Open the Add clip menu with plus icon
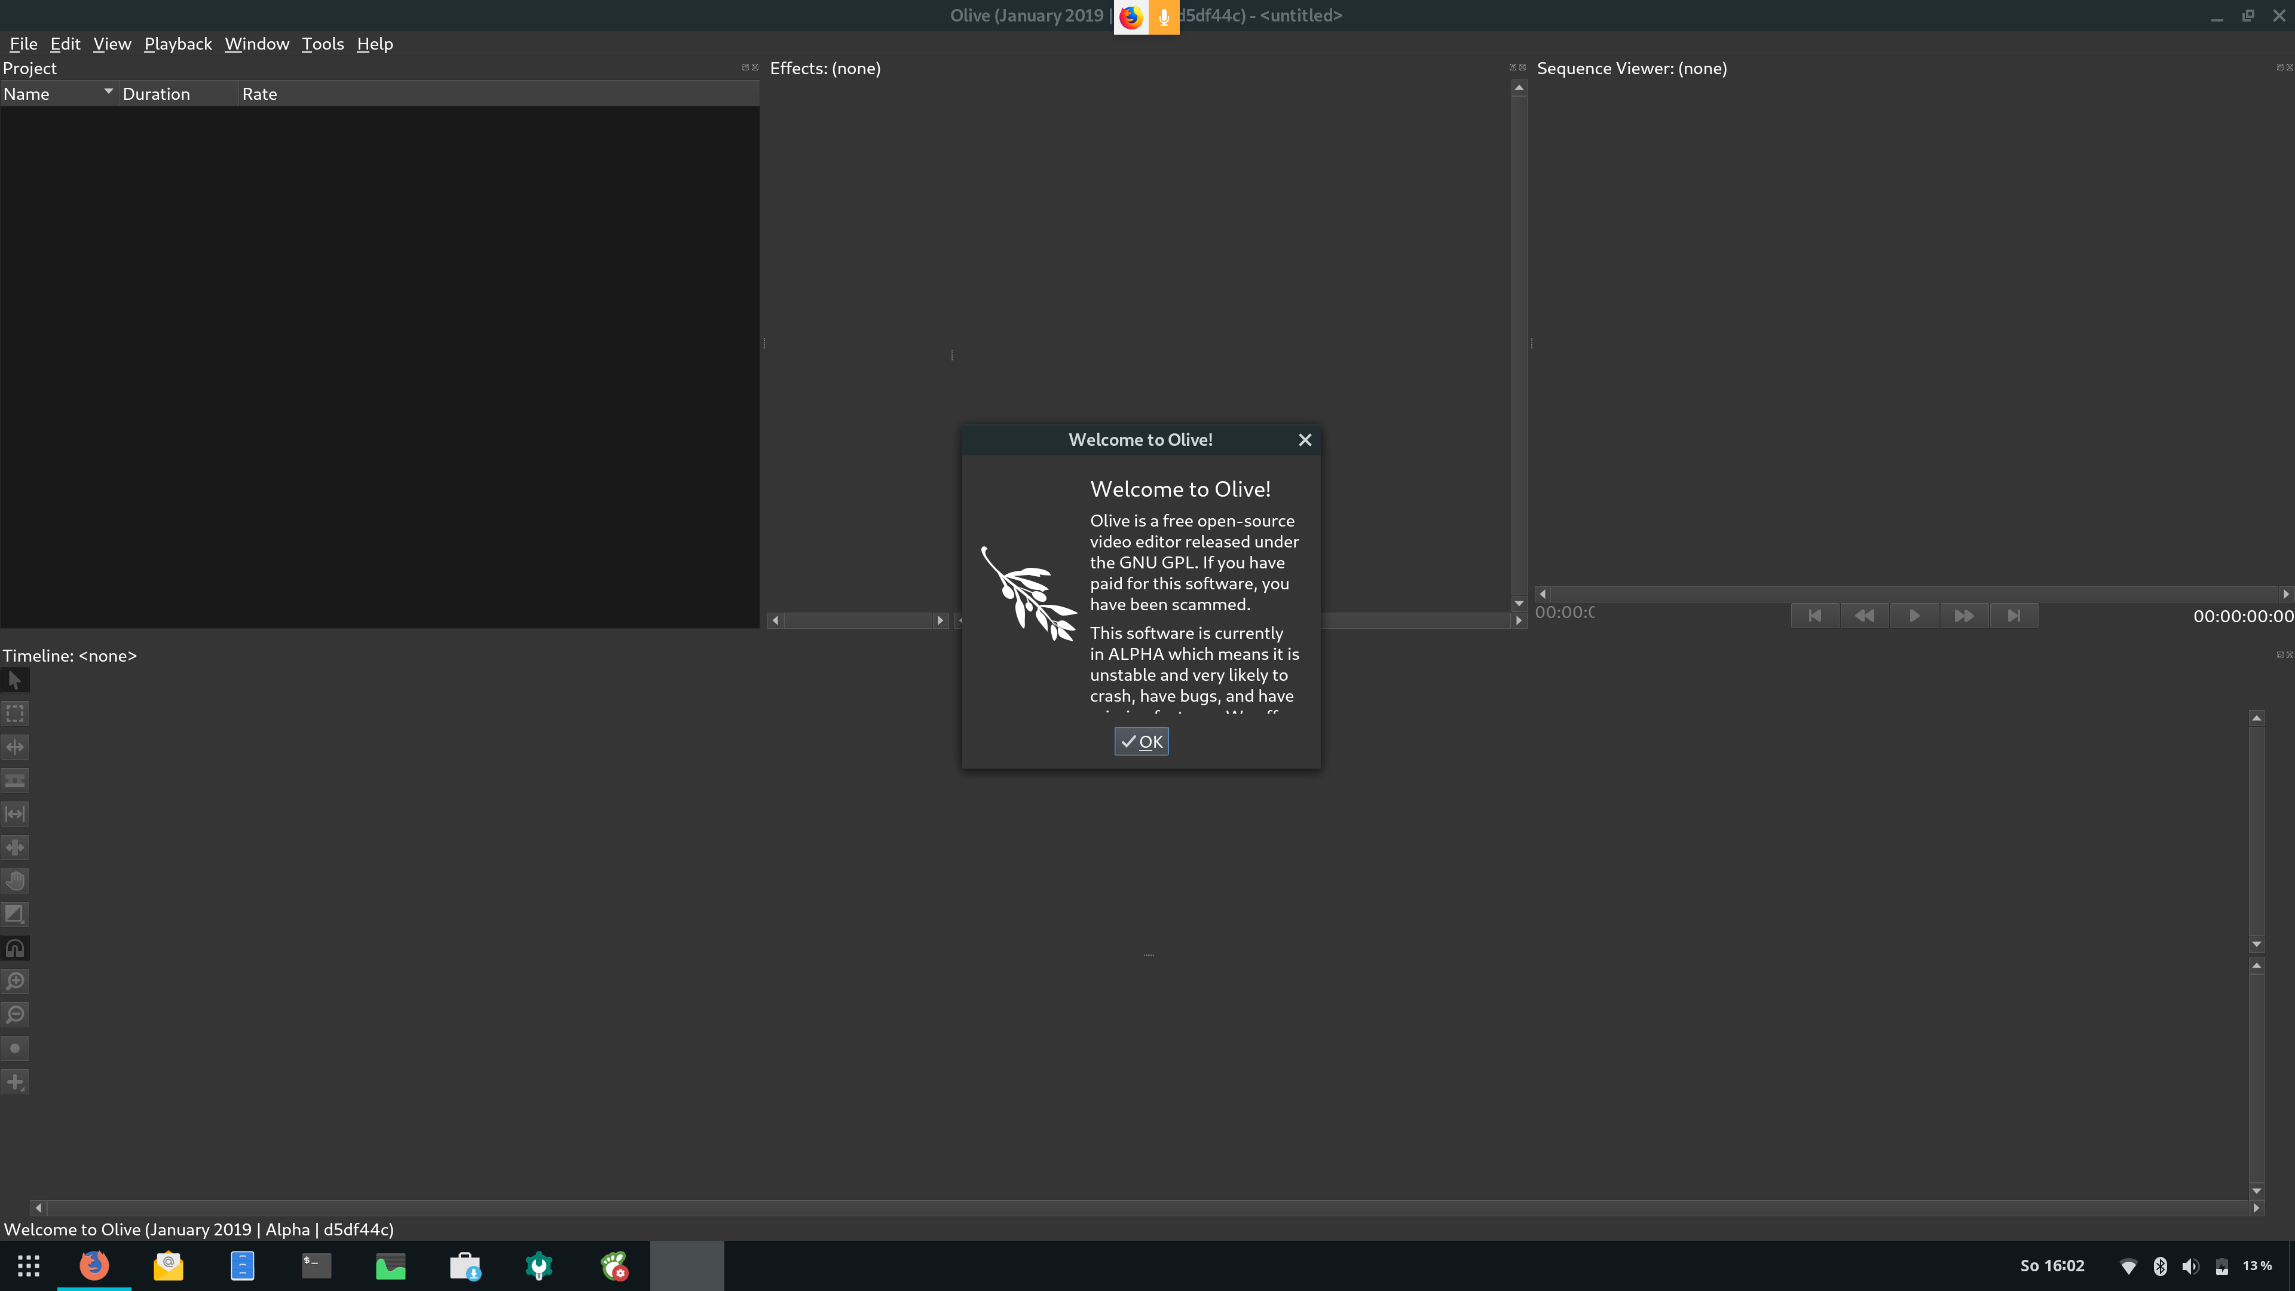 pos(15,1082)
